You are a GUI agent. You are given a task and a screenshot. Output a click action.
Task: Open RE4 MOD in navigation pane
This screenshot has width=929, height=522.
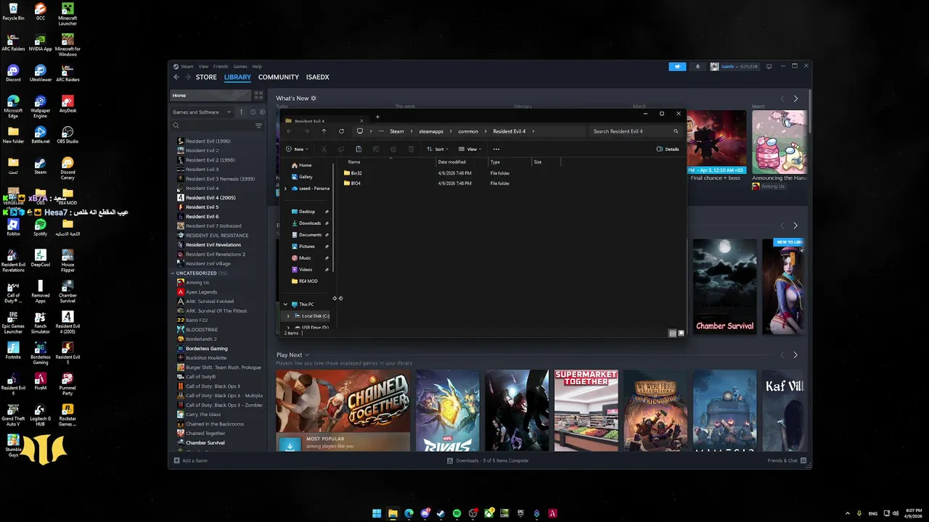pos(305,281)
